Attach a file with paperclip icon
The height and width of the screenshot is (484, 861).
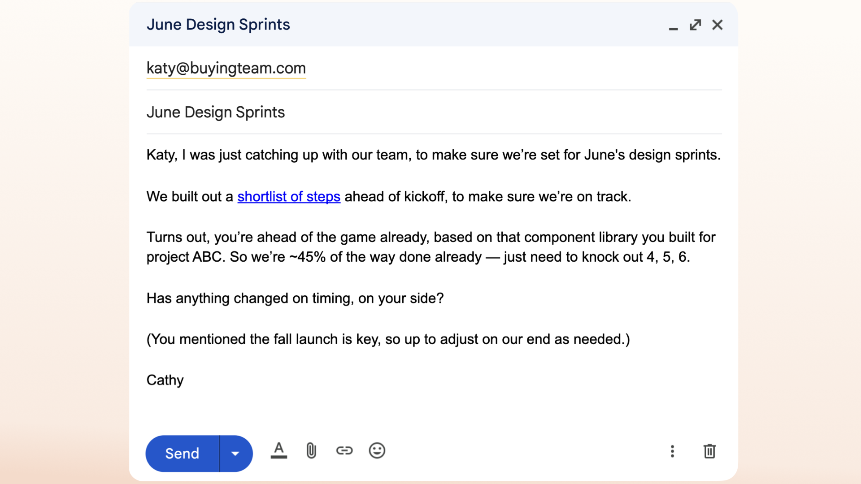(x=311, y=450)
